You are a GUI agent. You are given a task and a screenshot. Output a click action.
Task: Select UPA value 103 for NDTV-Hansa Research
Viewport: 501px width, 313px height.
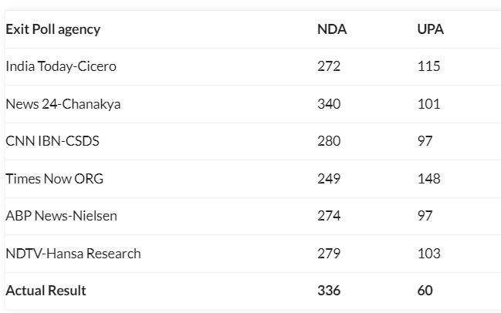coord(428,254)
